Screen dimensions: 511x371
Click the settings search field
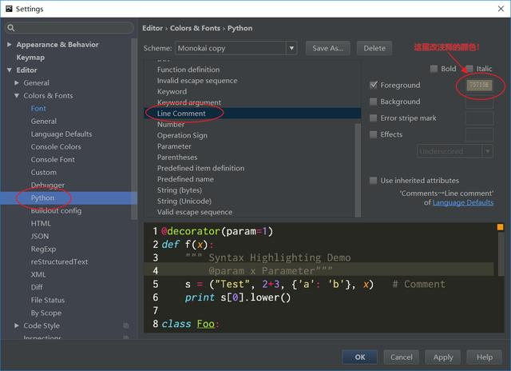pos(69,28)
